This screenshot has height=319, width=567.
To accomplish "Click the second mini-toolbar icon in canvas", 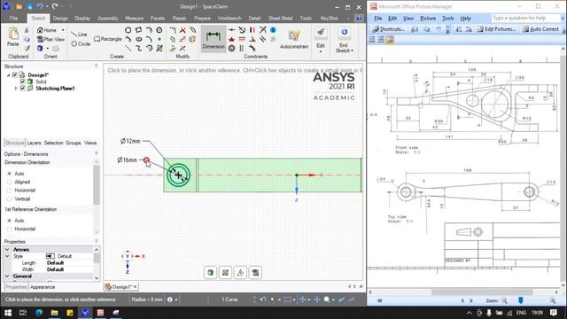I will tap(225, 272).
